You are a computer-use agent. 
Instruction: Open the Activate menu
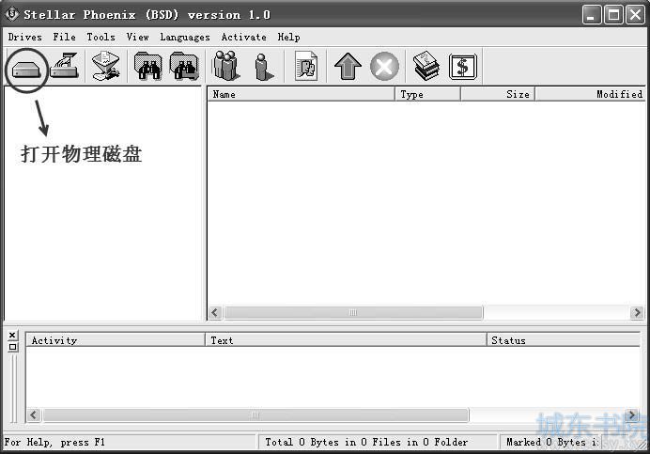(x=244, y=37)
